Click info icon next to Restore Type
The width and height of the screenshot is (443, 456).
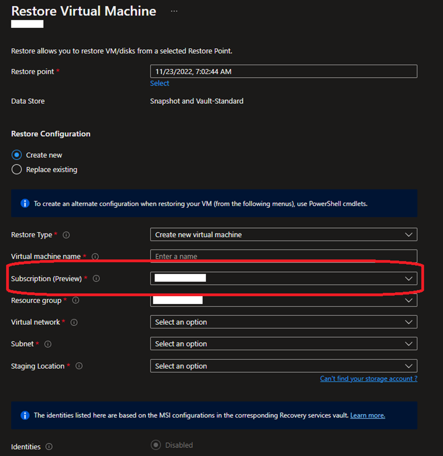click(x=66, y=235)
